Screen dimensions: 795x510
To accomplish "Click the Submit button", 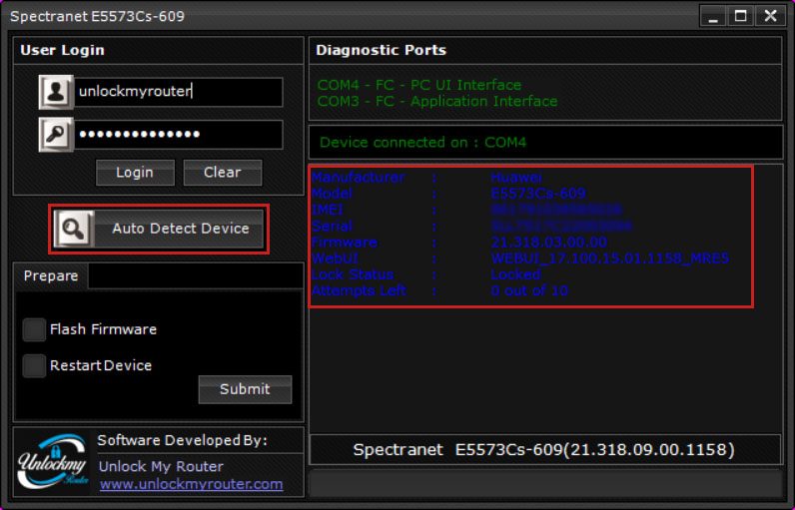I will click(245, 389).
